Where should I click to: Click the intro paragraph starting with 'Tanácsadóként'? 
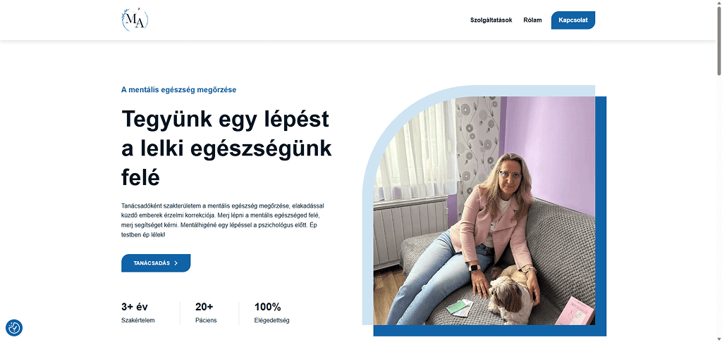pyautogui.click(x=226, y=220)
